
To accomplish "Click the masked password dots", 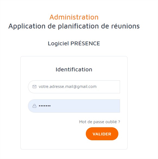I will point(45,106).
